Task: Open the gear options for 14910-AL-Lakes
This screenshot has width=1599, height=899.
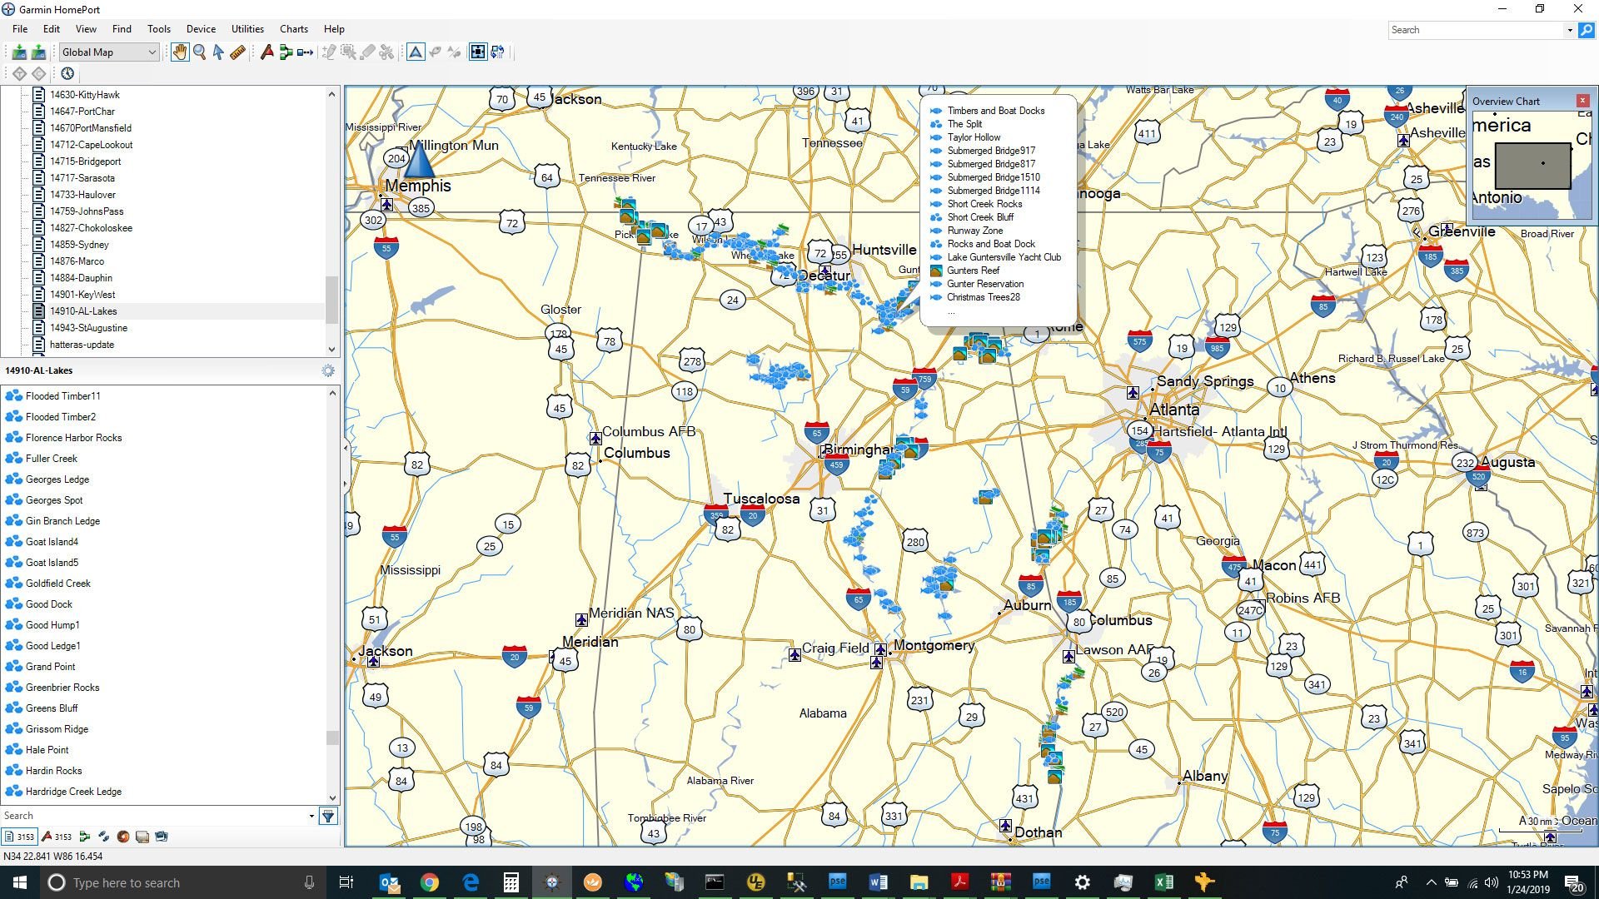Action: [328, 371]
